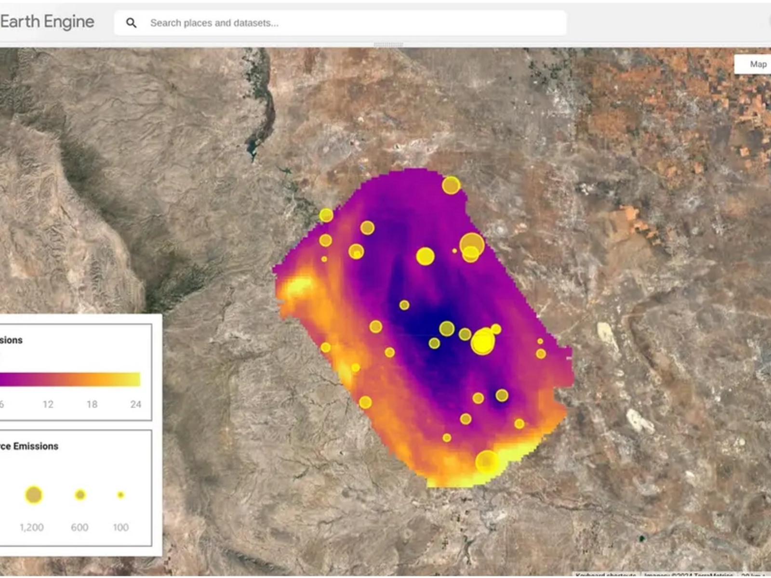Click the 1,200 emissions legend circle
Screen dimensions: 771x578
tap(33, 495)
